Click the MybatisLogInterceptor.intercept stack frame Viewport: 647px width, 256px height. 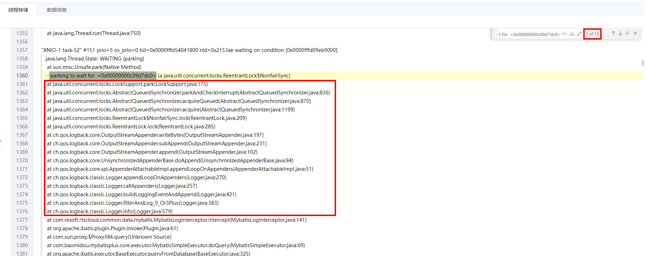(176, 220)
